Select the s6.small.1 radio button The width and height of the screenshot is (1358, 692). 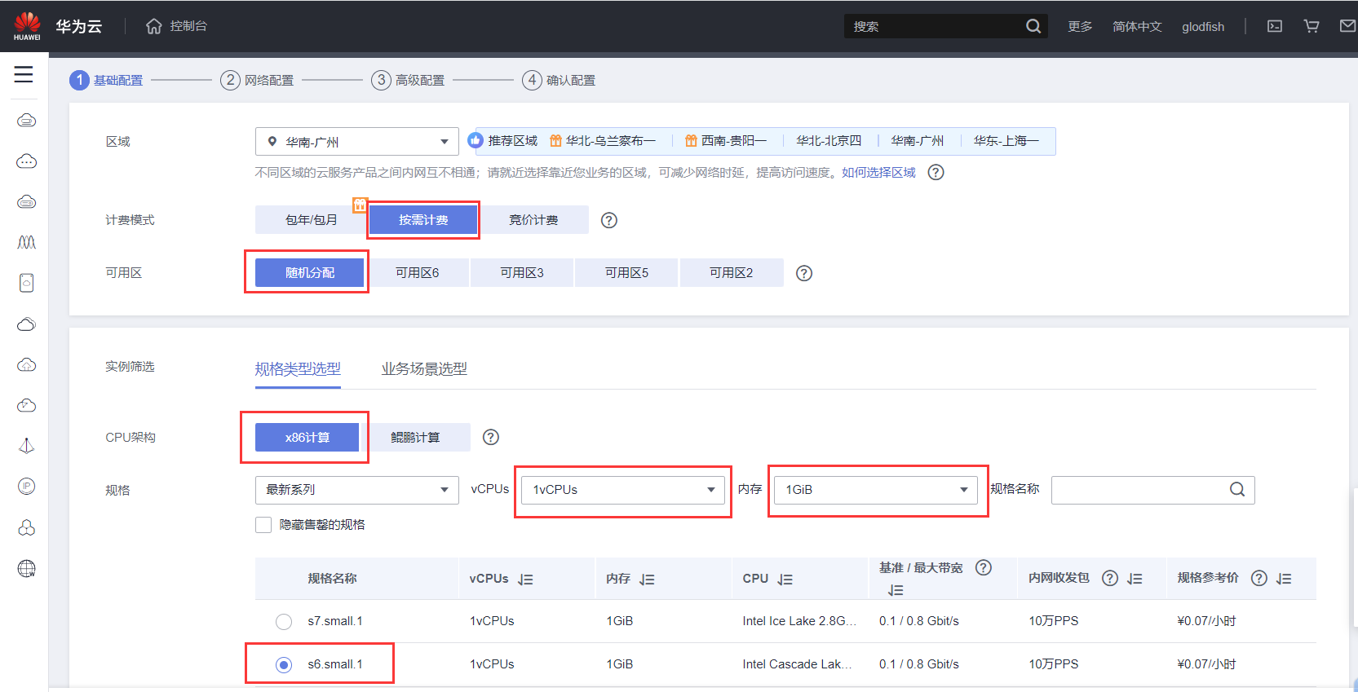(284, 665)
